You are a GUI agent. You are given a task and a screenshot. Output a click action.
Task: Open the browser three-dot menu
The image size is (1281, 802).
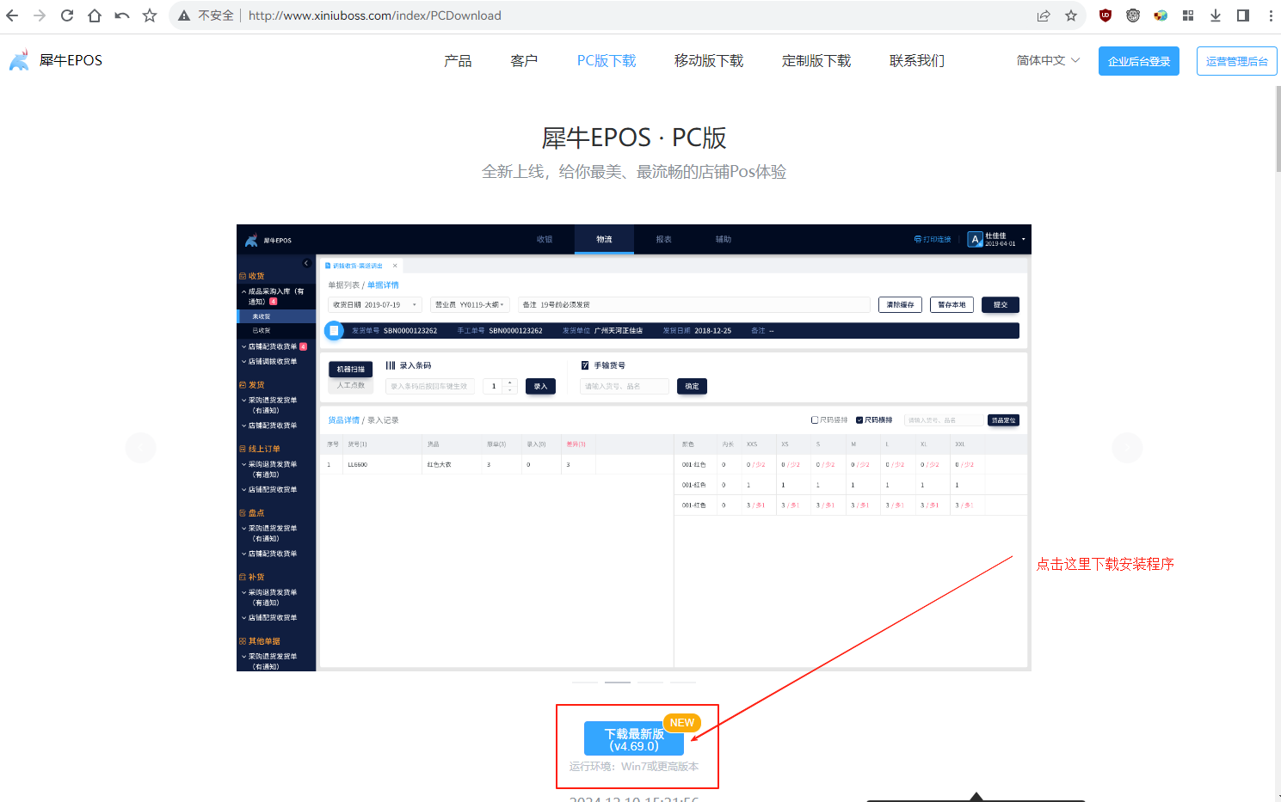coord(1271,15)
